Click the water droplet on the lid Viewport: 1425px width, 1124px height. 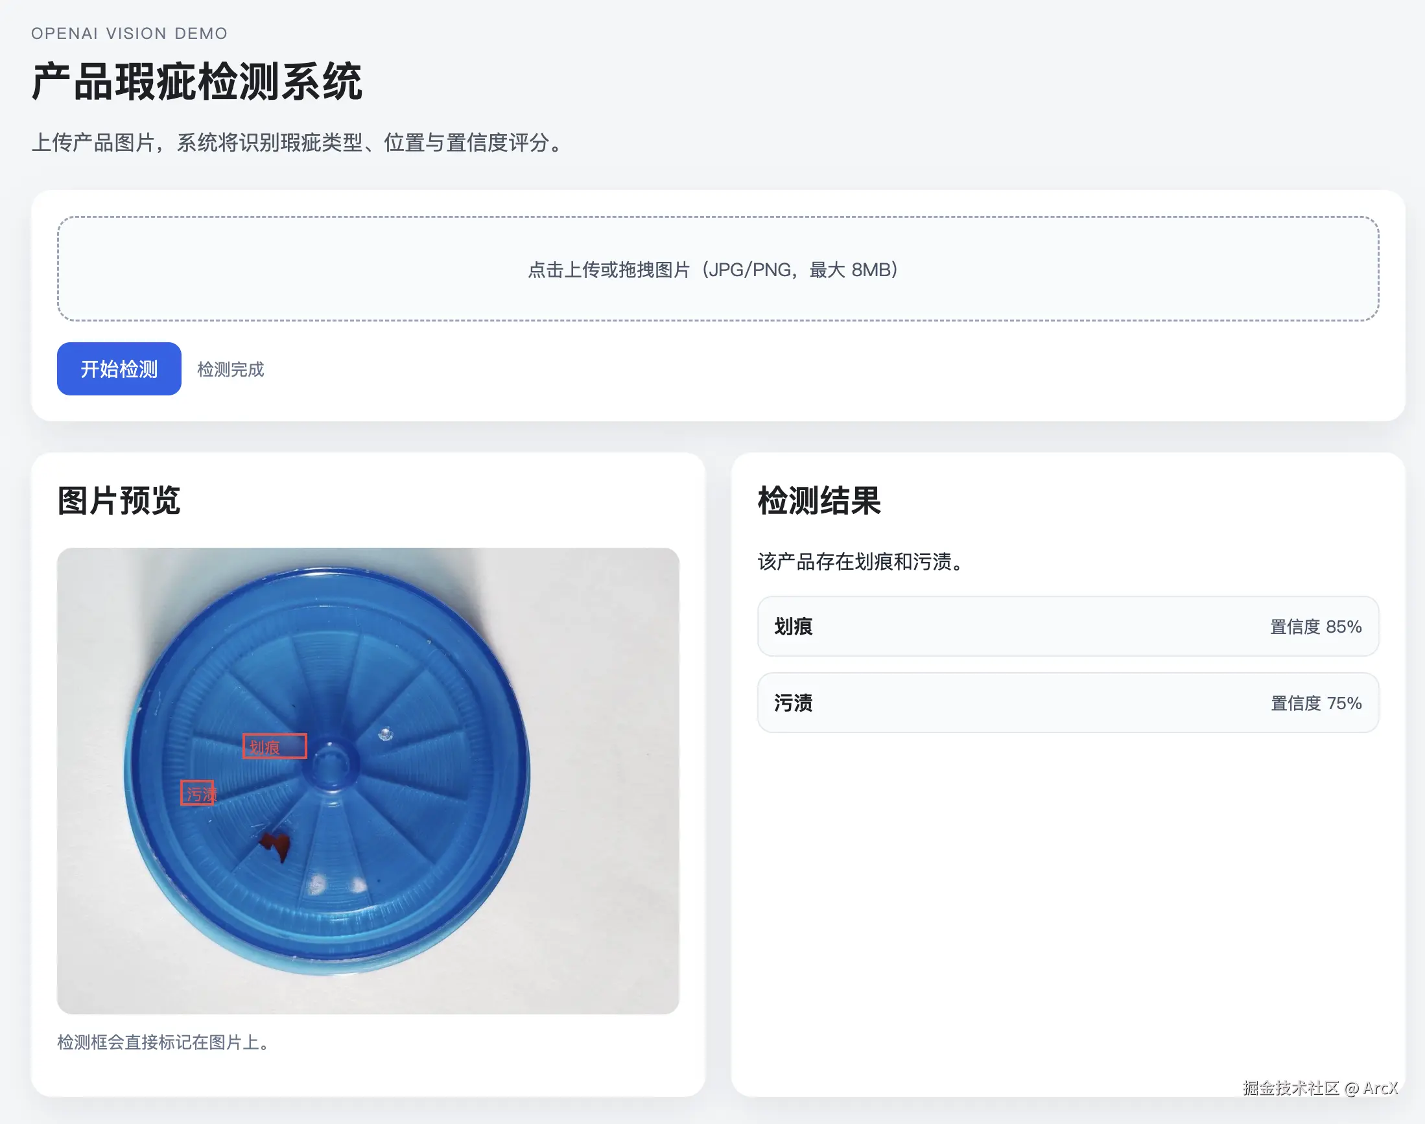click(386, 733)
